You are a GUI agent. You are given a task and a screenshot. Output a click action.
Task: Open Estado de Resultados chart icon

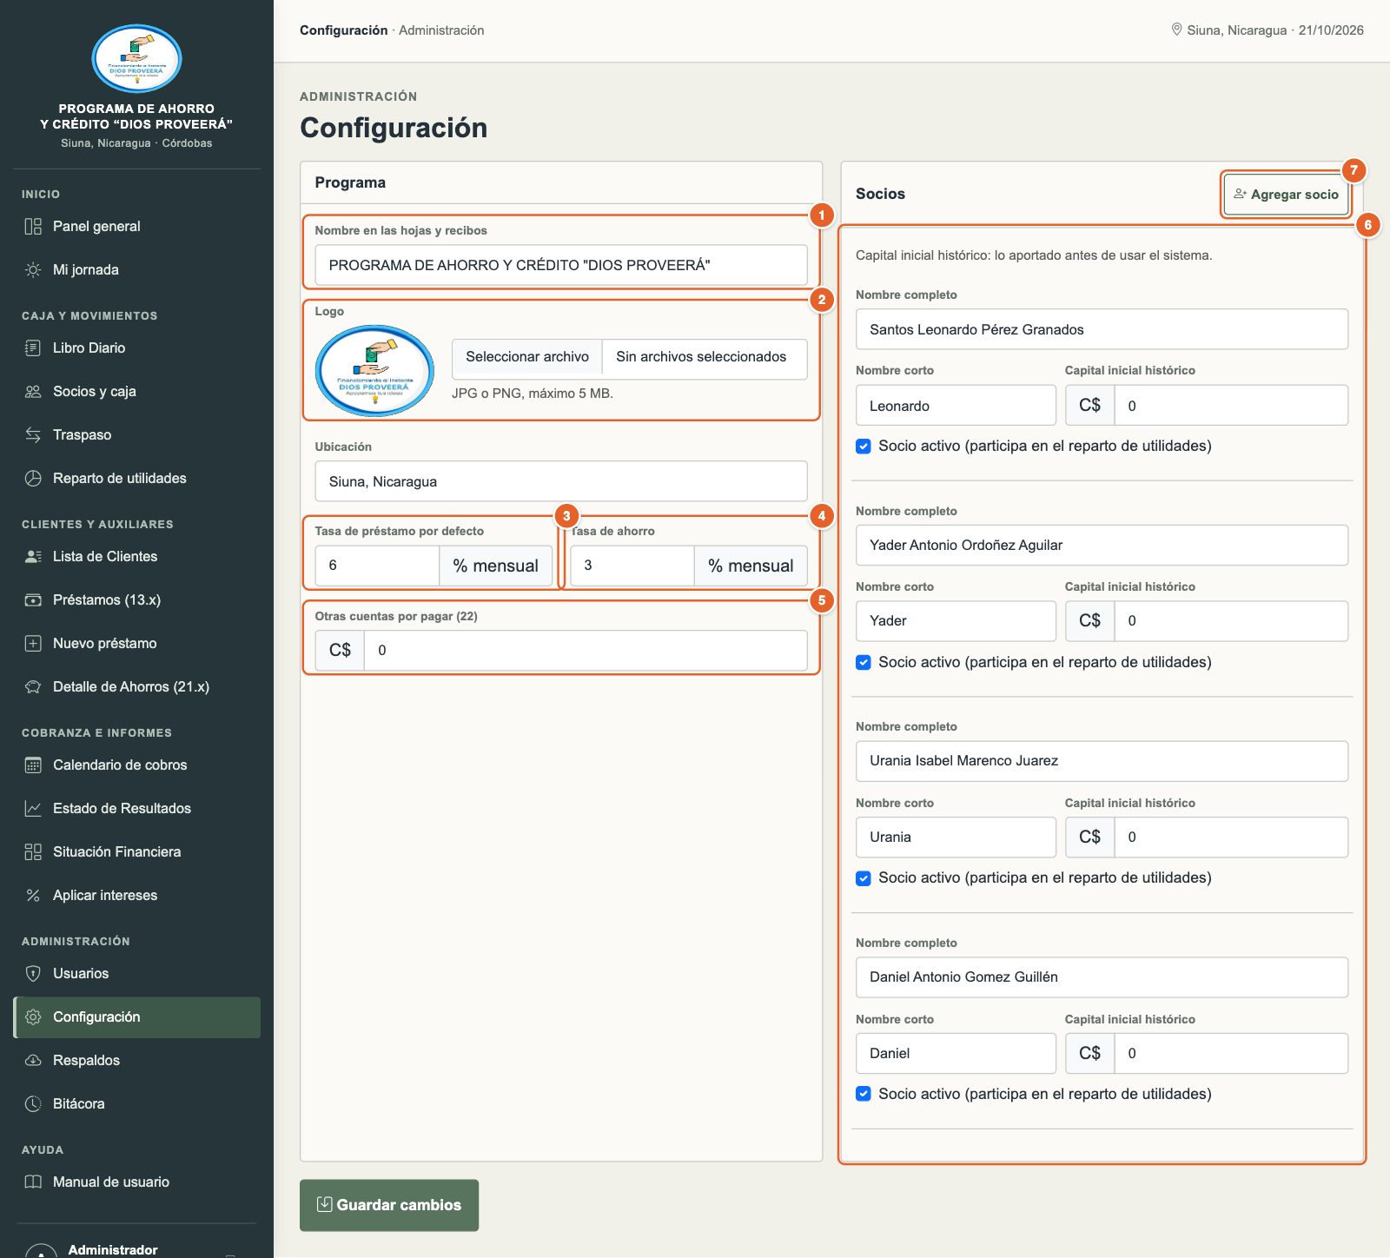(x=33, y=809)
